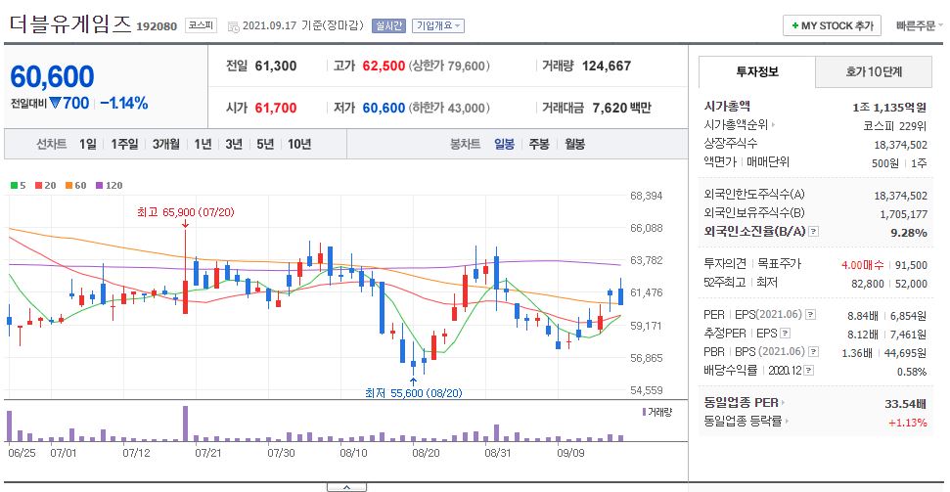Open help icon next to PER EPS(2021.06)
The height and width of the screenshot is (492, 950).
(811, 315)
